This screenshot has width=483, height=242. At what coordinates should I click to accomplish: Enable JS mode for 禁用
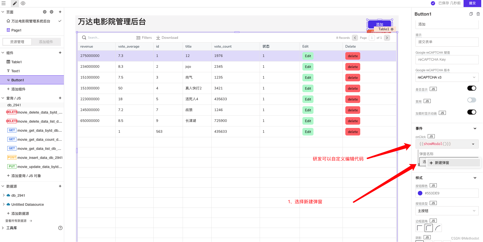427,101
